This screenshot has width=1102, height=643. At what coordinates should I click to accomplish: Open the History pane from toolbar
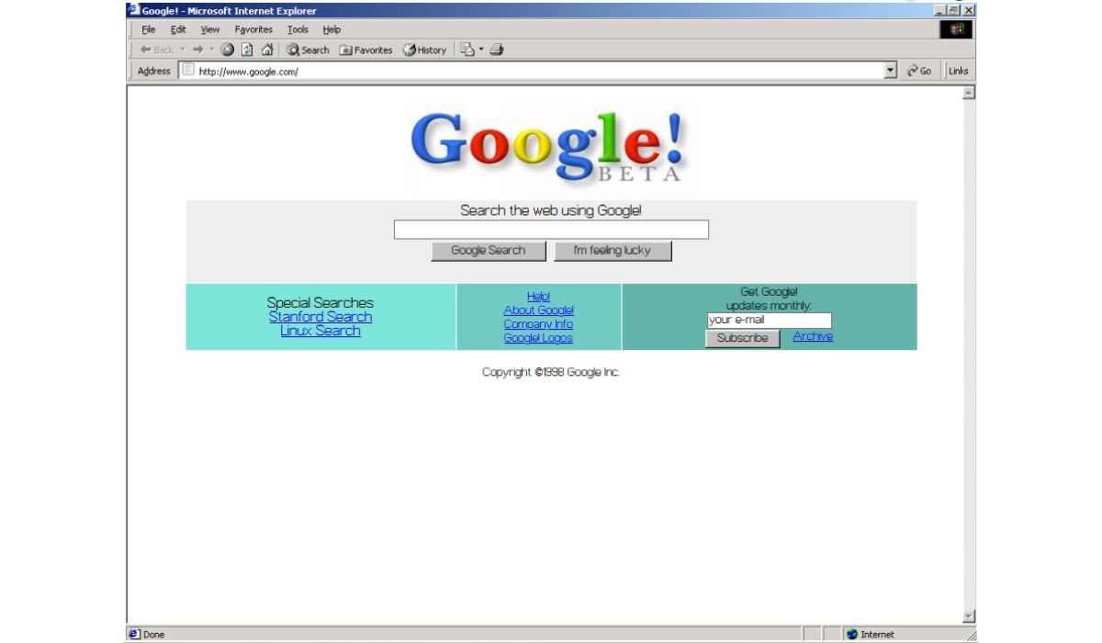(x=423, y=50)
